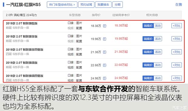Click the 经销商参考价 column header
The image size is (188, 111).
121,15
